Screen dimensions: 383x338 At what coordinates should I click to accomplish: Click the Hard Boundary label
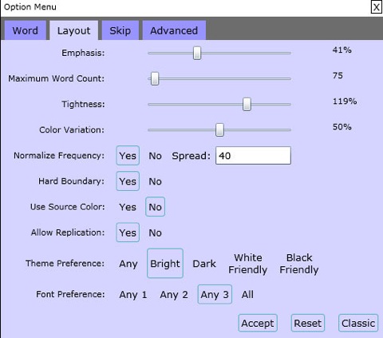click(72, 181)
